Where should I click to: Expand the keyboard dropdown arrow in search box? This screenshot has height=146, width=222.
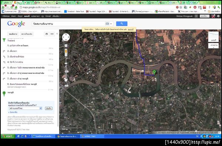(x=111, y=24)
